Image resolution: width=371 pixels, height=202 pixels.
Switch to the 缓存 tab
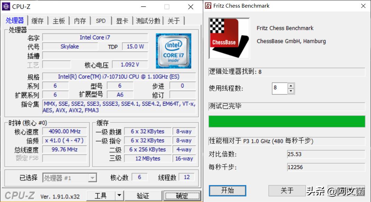tap(37, 21)
